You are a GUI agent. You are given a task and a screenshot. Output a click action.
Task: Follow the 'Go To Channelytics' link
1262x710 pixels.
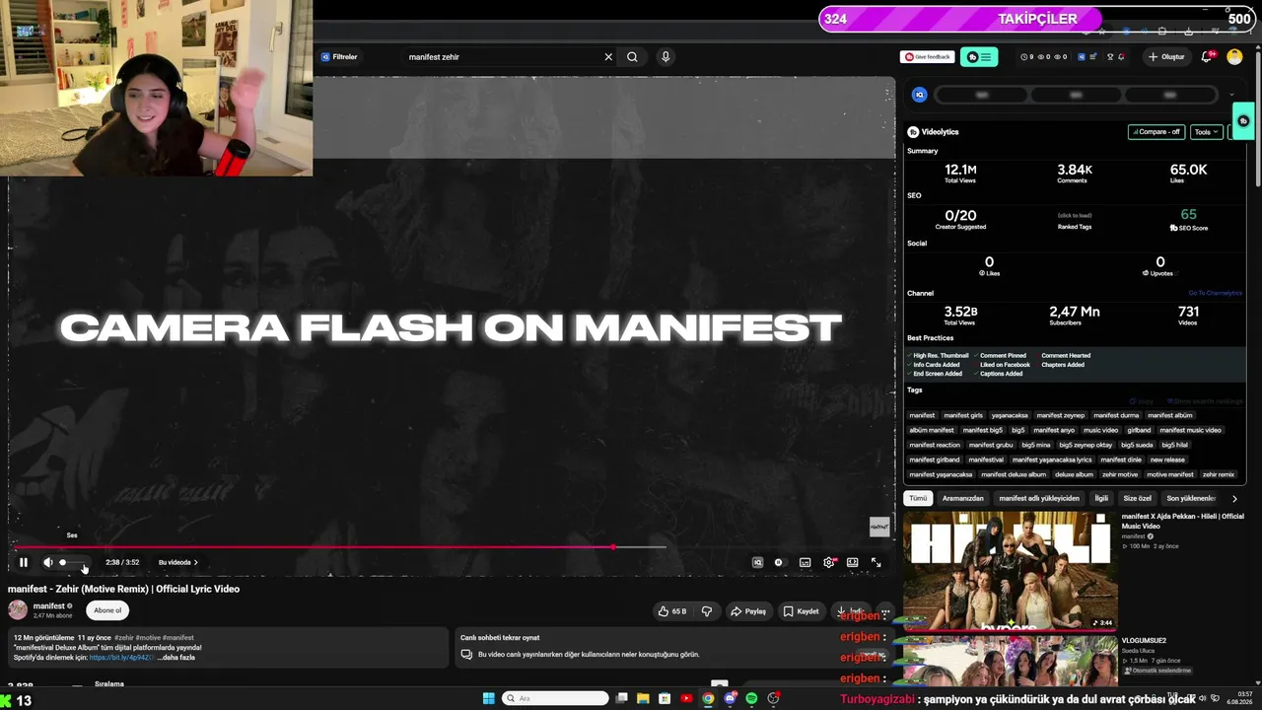(1215, 293)
